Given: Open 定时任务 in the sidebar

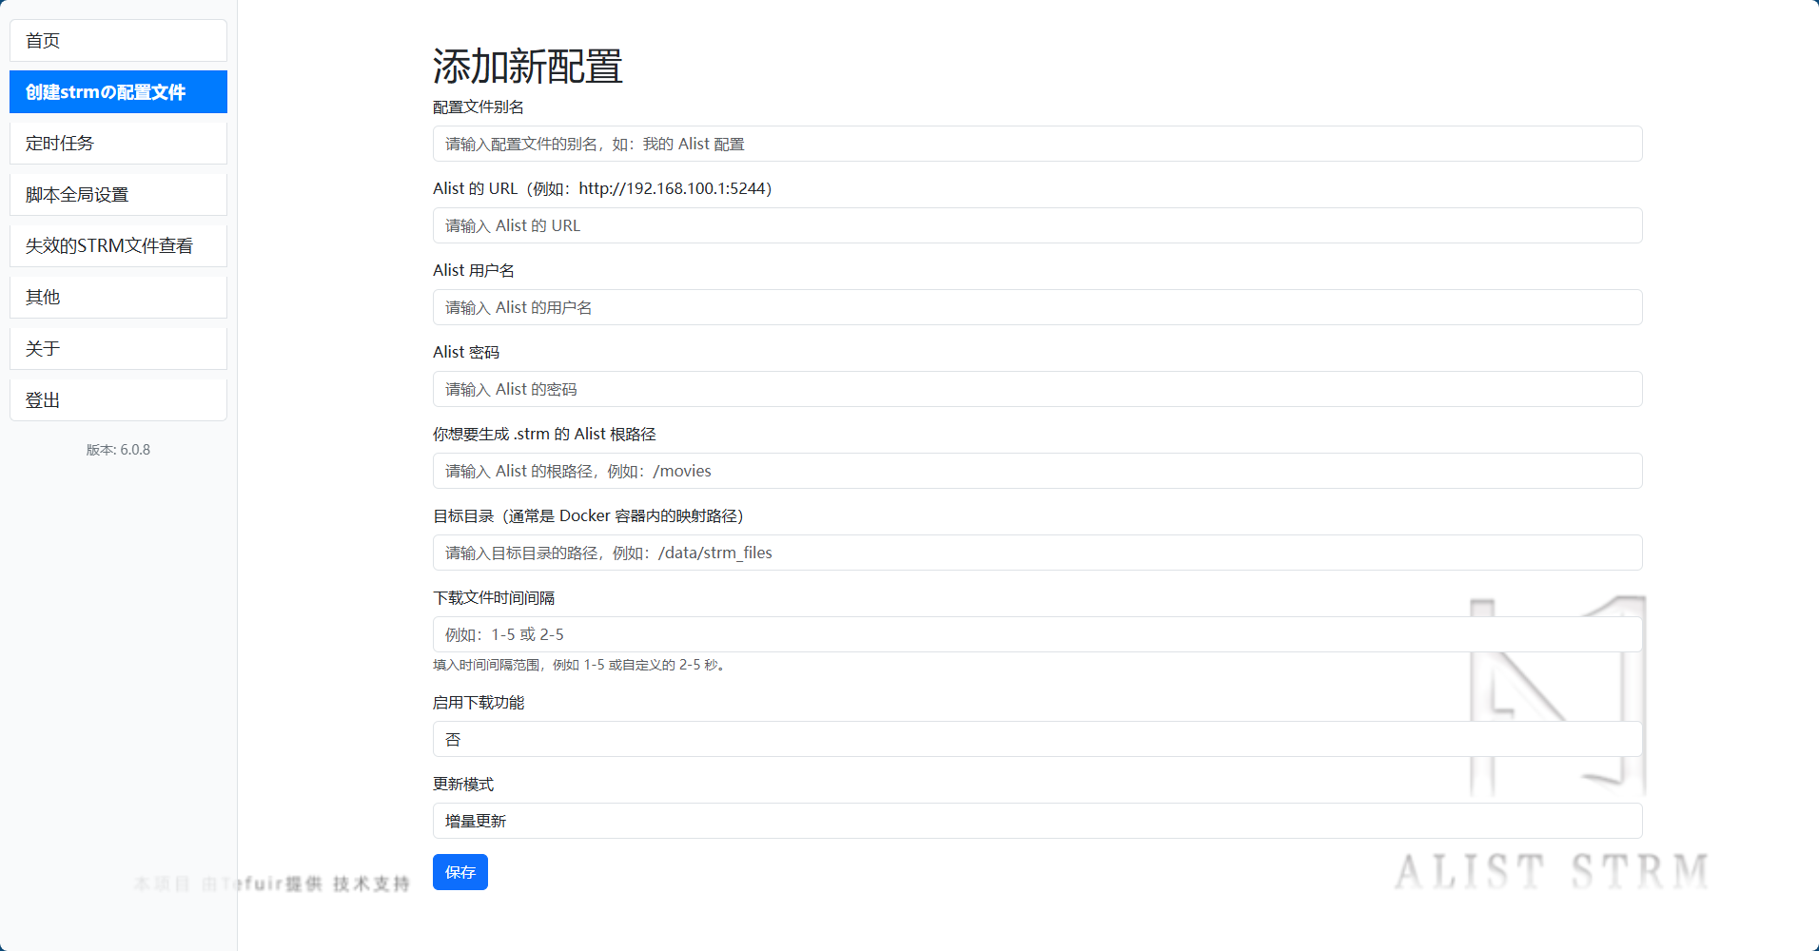Looking at the screenshot, I should 118,144.
